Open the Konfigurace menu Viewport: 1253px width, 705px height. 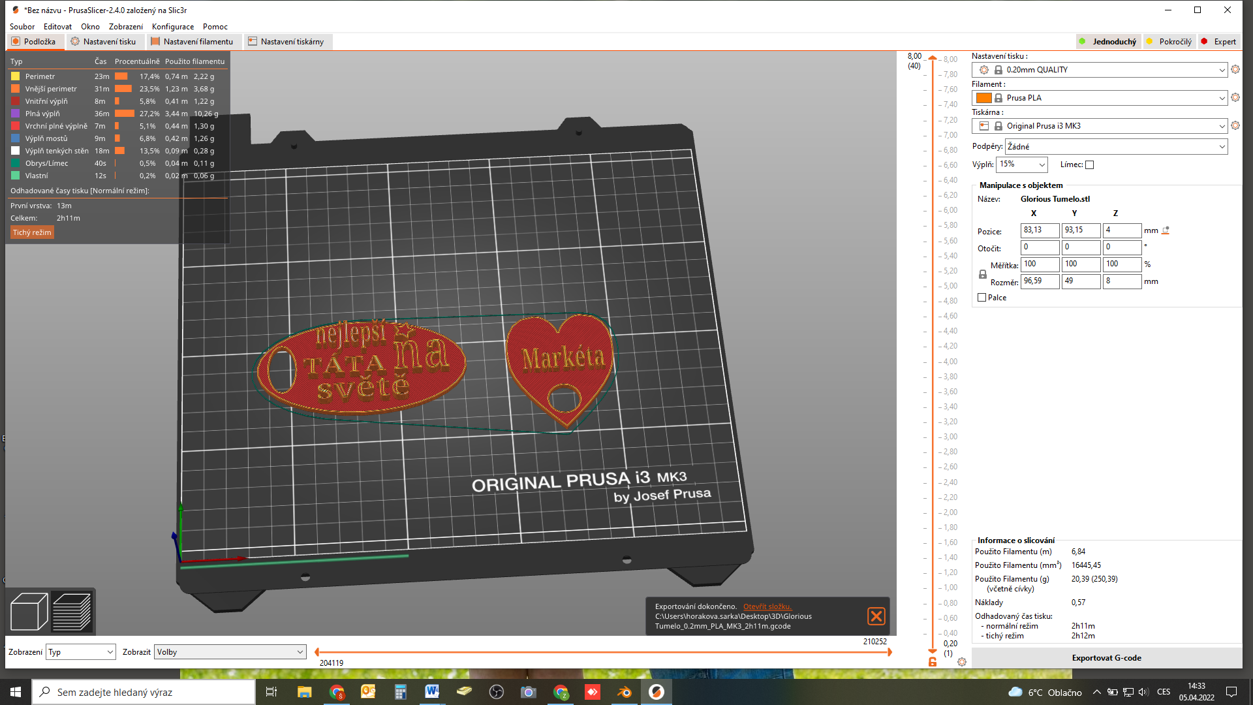pos(173,27)
